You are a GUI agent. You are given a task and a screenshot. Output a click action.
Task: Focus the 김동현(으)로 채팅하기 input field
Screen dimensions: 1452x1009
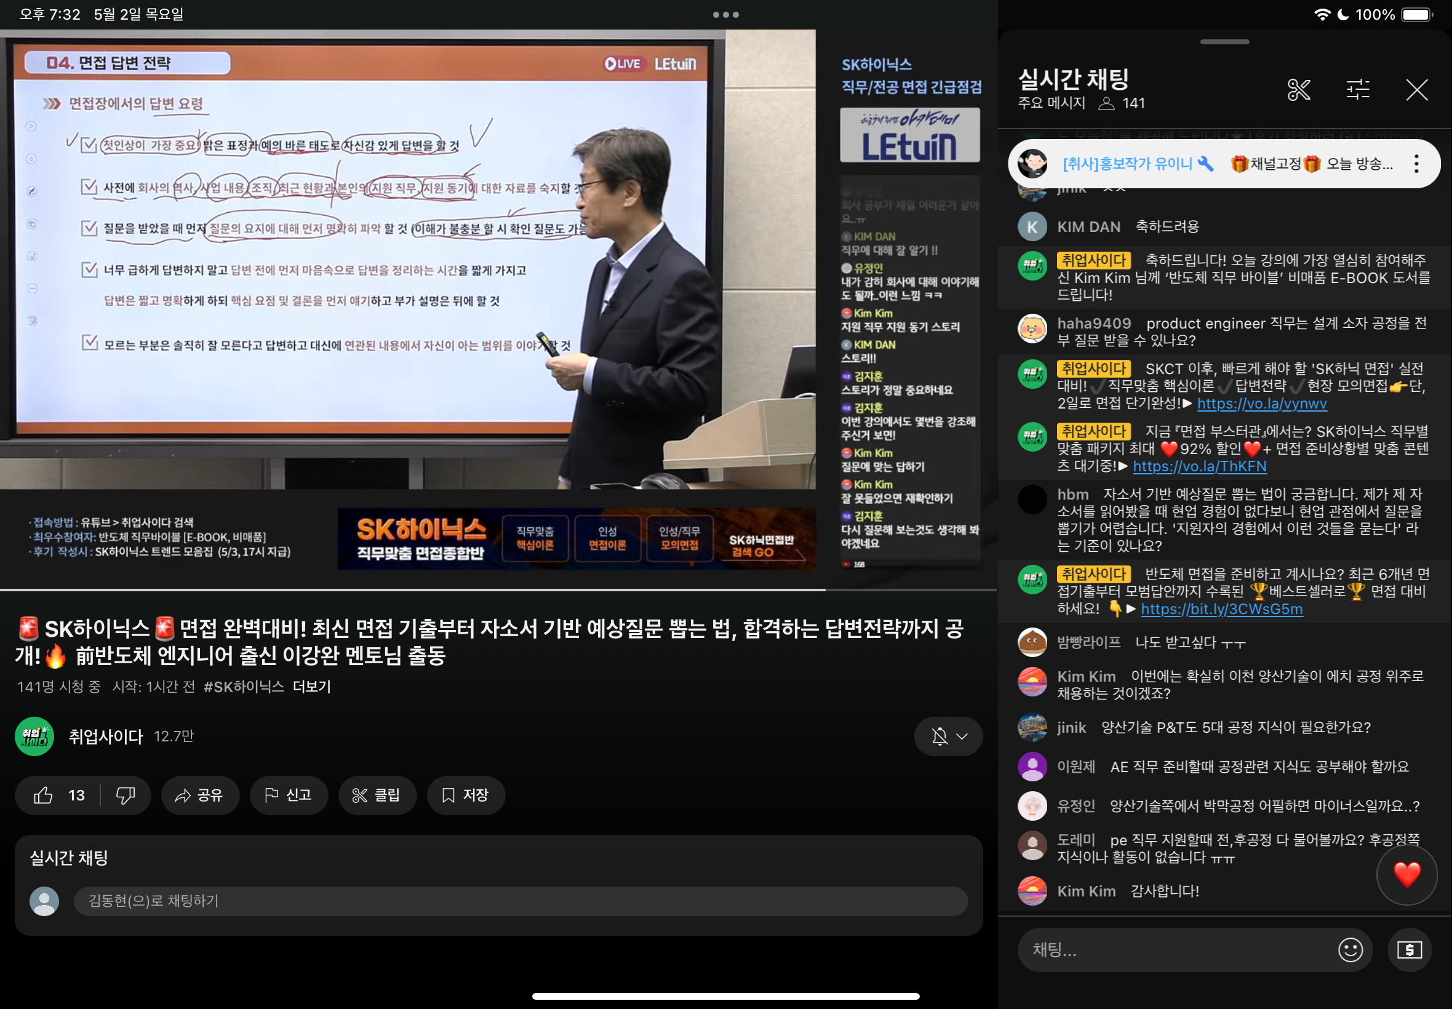(x=521, y=901)
